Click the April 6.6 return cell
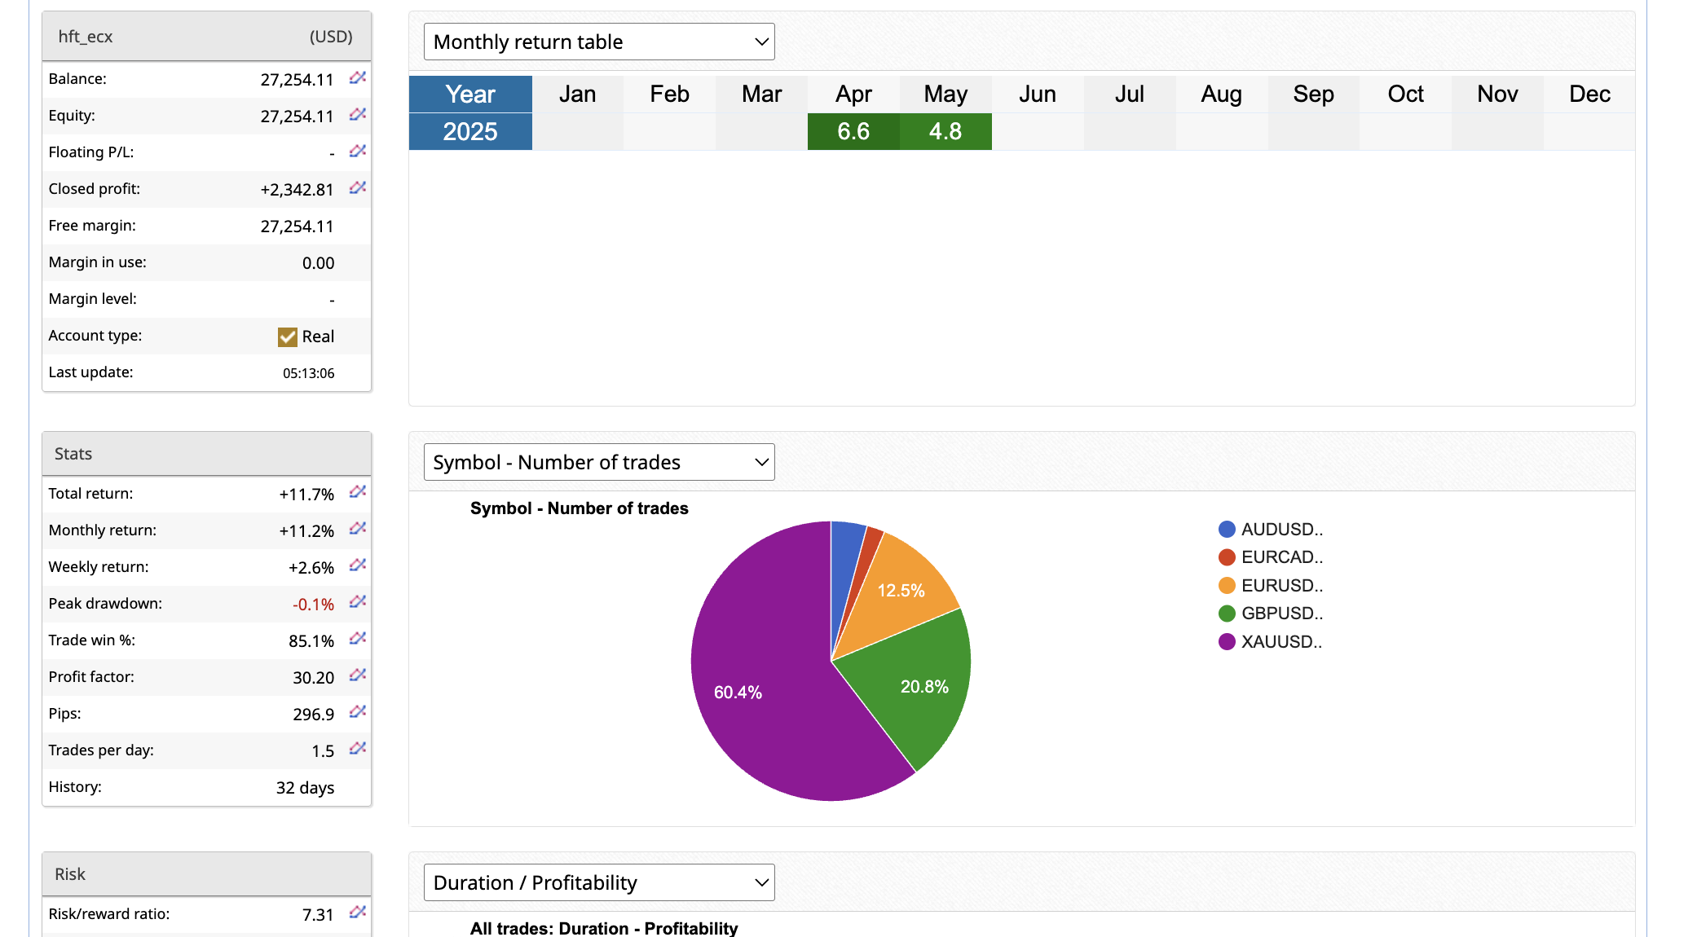The height and width of the screenshot is (937, 1697). pyautogui.click(x=853, y=131)
